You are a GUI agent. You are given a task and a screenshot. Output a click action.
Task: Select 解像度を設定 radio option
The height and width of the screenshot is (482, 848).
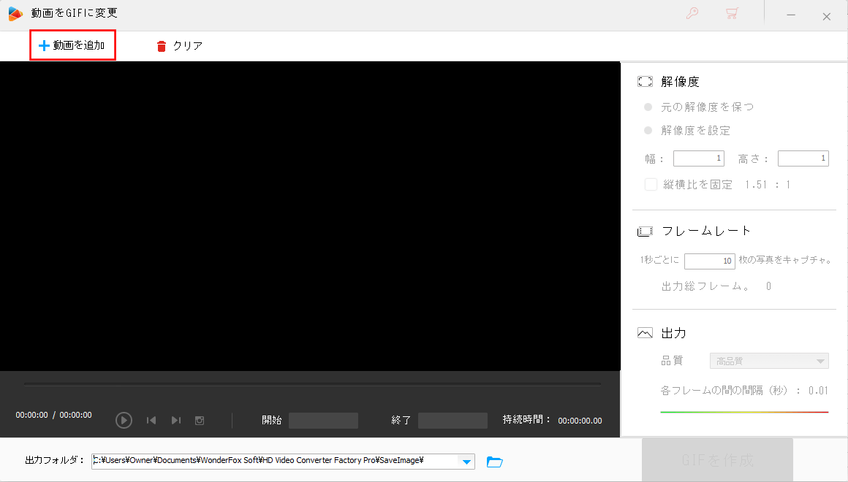tap(648, 131)
